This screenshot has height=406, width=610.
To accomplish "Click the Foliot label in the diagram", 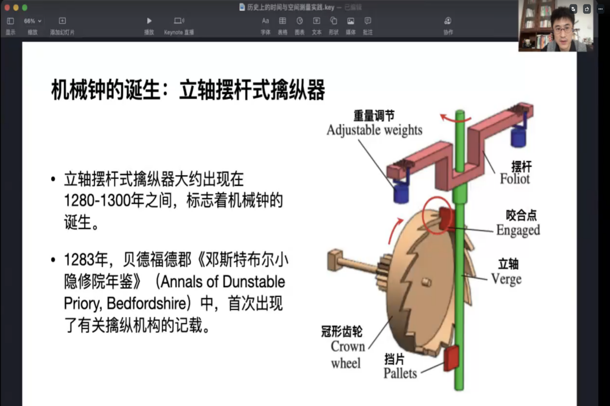I will pos(515,179).
